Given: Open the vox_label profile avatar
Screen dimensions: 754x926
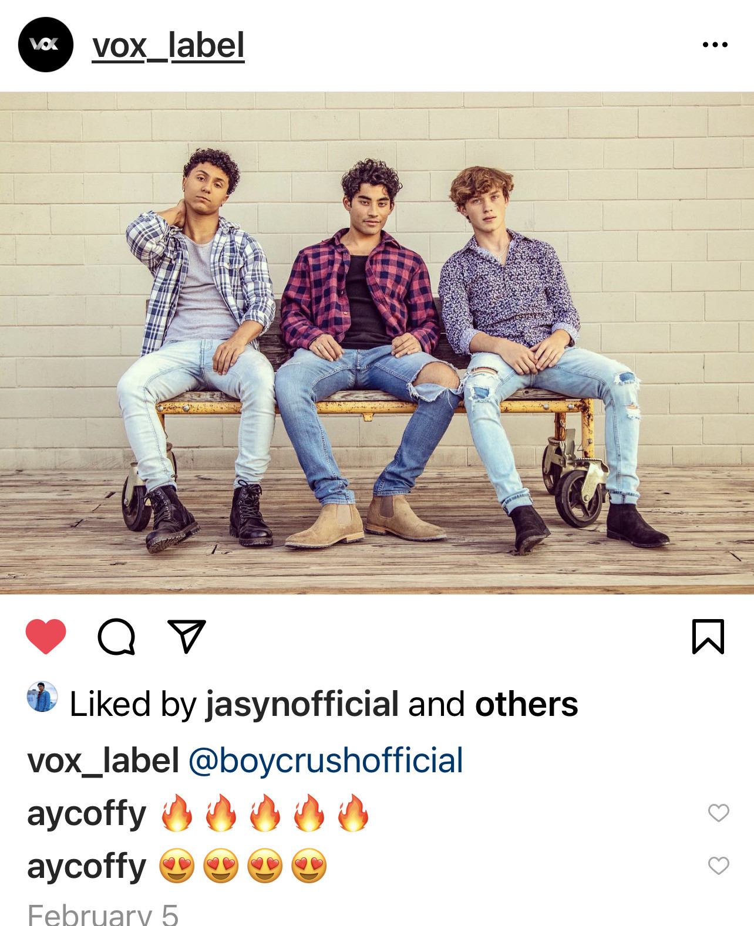Looking at the screenshot, I should coord(46,45).
